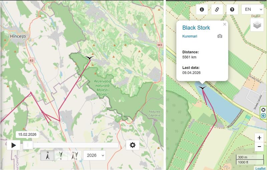Click the bird marker on the left map
Image resolution: width=267 pixels, height=170 pixels.
[x=89, y=58]
